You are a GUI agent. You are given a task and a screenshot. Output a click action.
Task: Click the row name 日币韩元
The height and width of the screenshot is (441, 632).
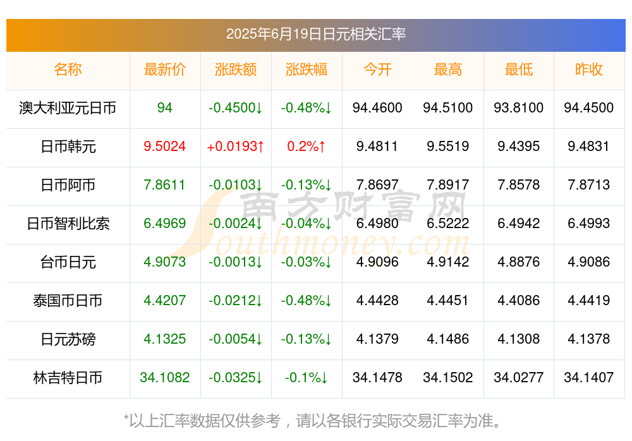pyautogui.click(x=68, y=147)
